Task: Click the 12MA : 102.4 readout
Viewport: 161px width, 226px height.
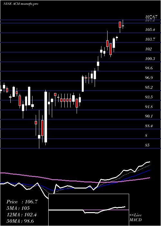Action: click(x=22, y=215)
